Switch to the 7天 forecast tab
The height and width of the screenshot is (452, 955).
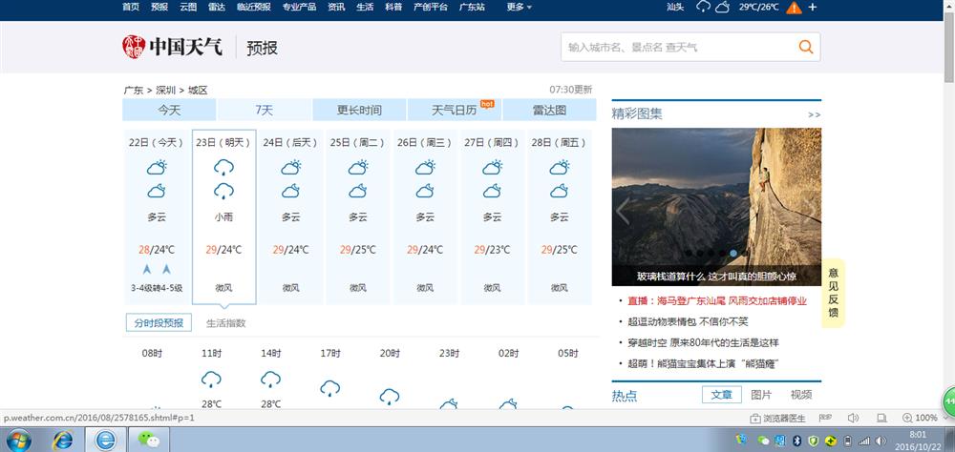click(x=265, y=110)
